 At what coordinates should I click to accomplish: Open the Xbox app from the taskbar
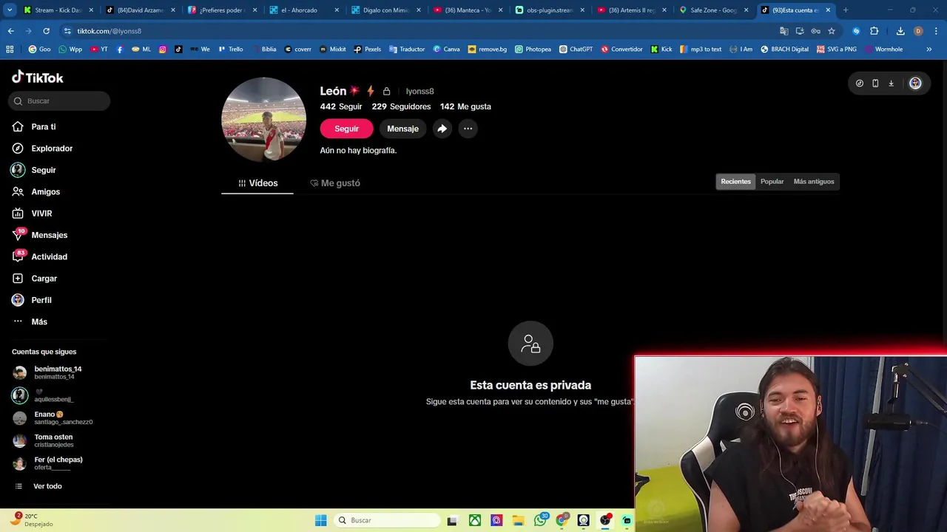(x=475, y=520)
